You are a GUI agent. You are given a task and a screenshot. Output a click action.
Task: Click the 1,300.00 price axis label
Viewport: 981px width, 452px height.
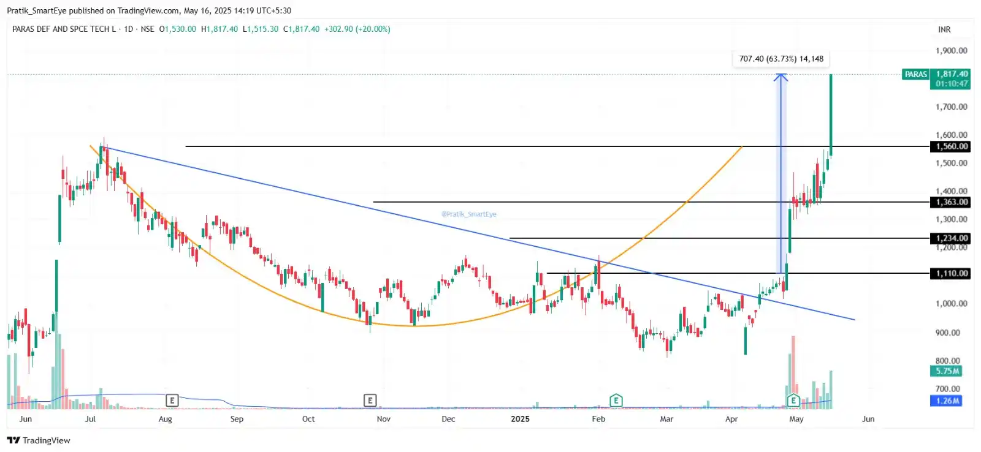pyautogui.click(x=952, y=219)
